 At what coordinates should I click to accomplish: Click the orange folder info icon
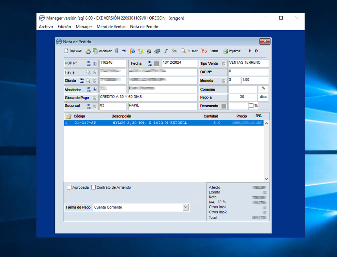pyautogui.click(x=132, y=51)
